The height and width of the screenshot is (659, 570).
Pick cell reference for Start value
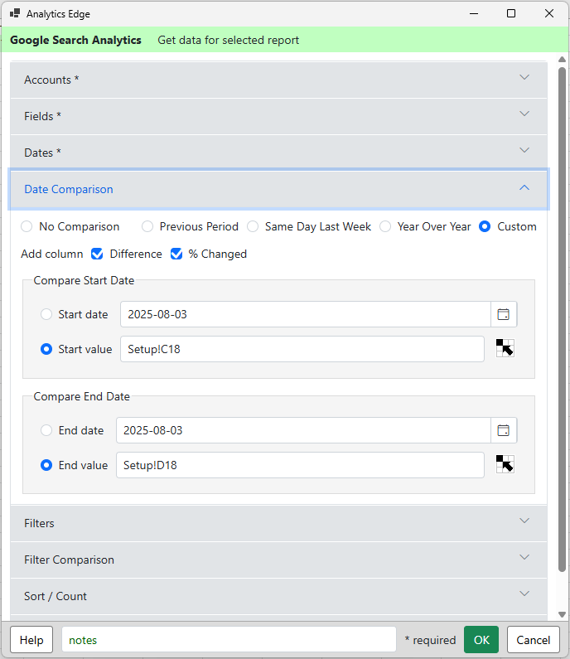505,348
